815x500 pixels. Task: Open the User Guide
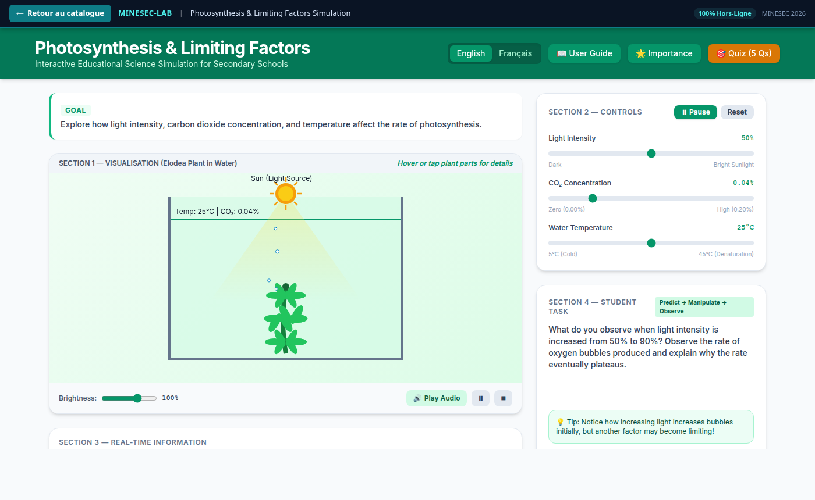pyautogui.click(x=584, y=53)
